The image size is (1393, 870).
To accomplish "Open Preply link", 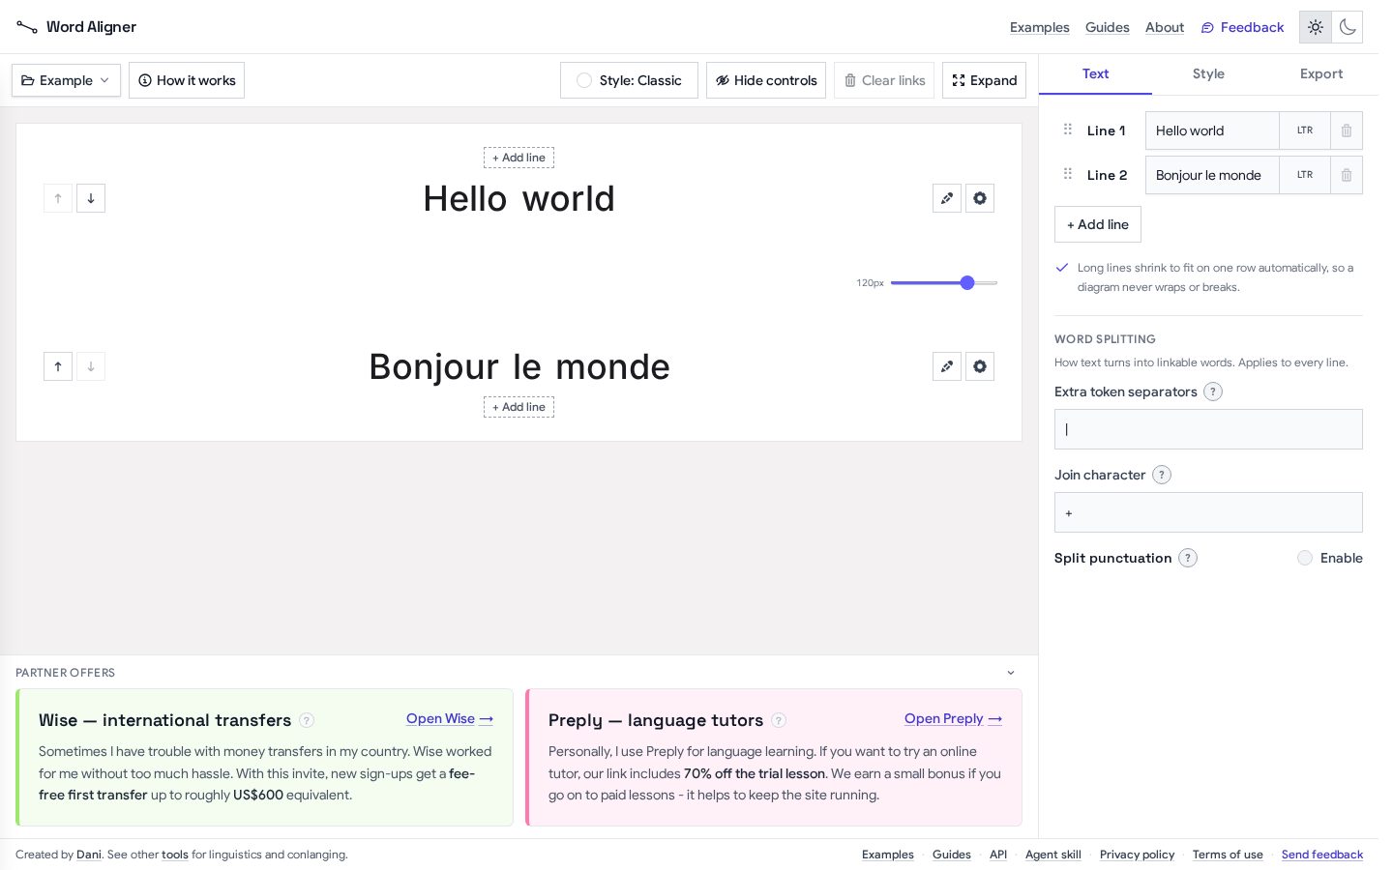I will click(x=953, y=718).
